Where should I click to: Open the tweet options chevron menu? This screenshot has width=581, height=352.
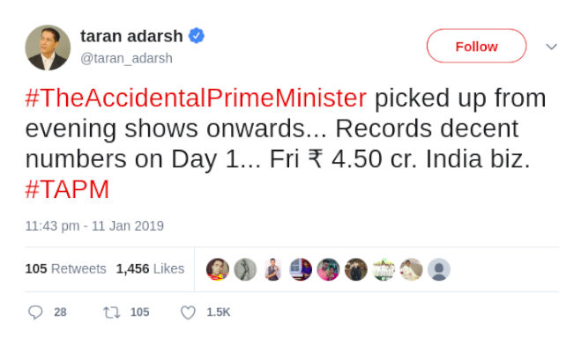click(x=552, y=47)
